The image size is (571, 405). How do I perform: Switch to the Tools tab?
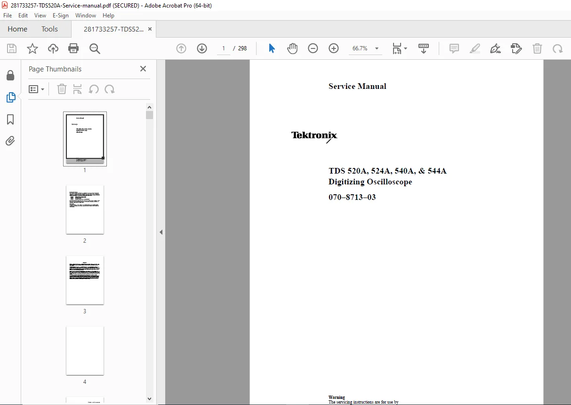[49, 29]
